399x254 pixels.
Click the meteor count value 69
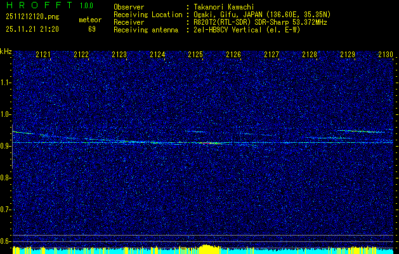click(x=92, y=29)
